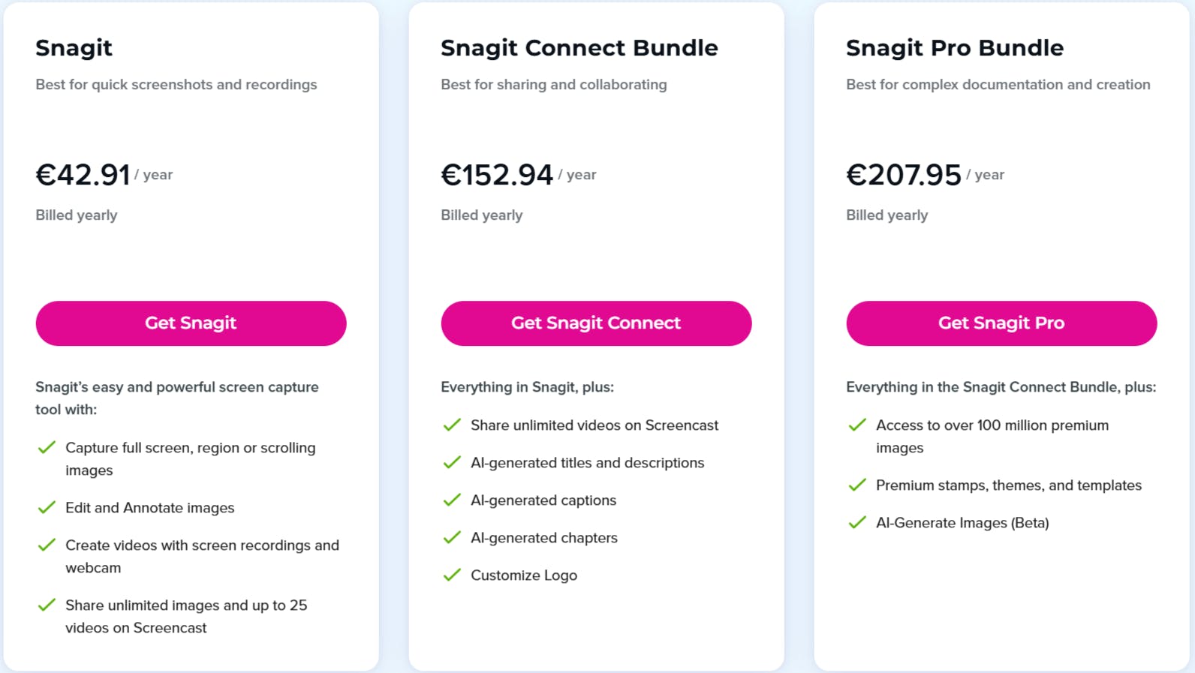Click checkmark beside 'Share unlimited videos on Screencast'

click(x=452, y=425)
